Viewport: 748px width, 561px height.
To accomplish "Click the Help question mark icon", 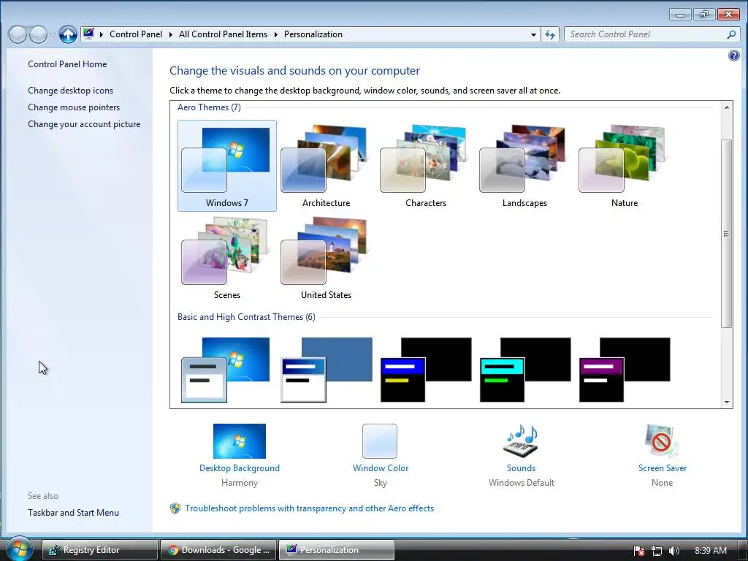I will pyautogui.click(x=733, y=56).
